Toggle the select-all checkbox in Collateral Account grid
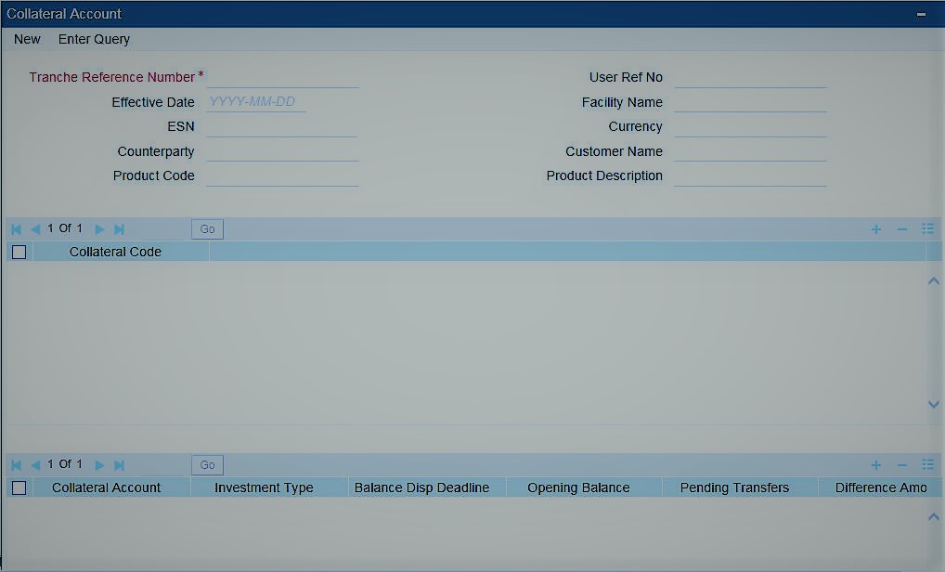The height and width of the screenshot is (572, 945). coord(19,487)
